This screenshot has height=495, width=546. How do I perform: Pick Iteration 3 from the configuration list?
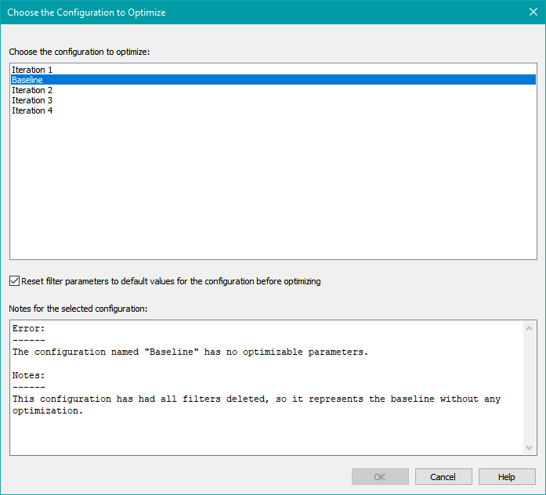click(273, 100)
